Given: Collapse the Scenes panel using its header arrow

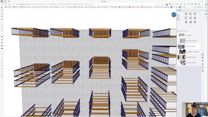Looking at the screenshot, I should click(202, 10).
